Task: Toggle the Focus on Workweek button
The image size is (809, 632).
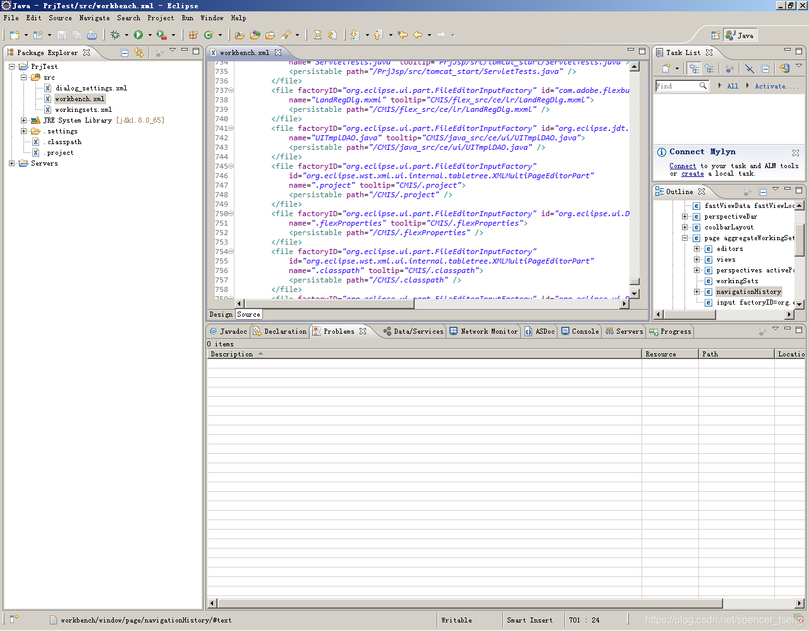Action: tap(729, 69)
